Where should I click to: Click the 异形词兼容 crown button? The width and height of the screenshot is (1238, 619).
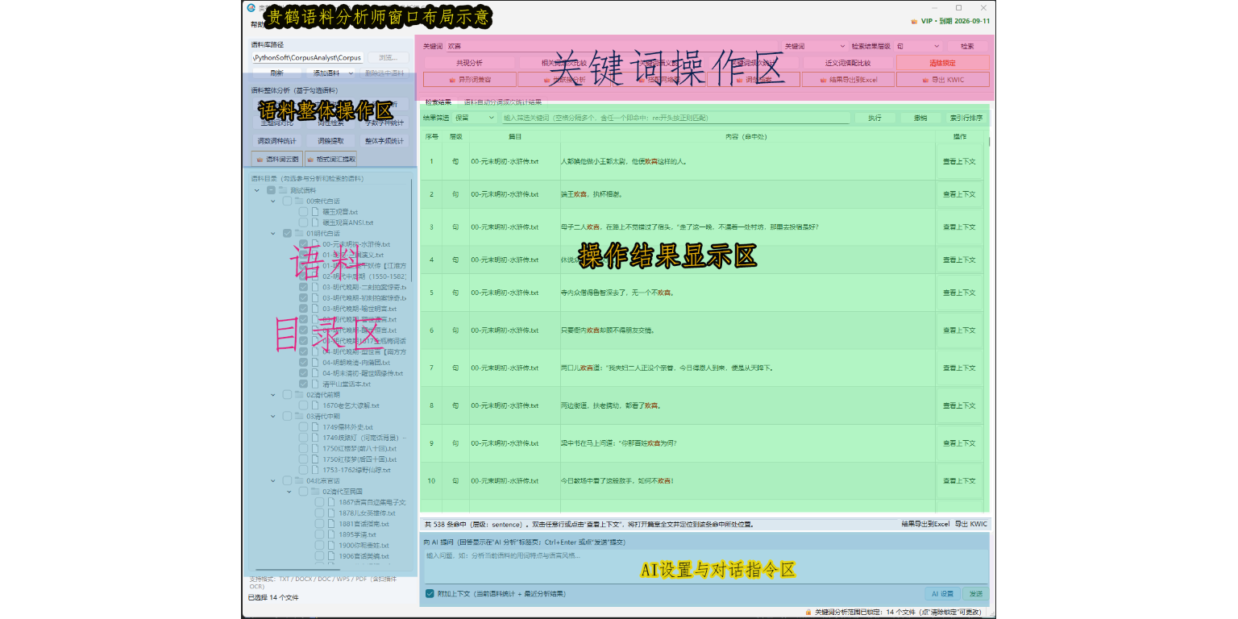[470, 80]
